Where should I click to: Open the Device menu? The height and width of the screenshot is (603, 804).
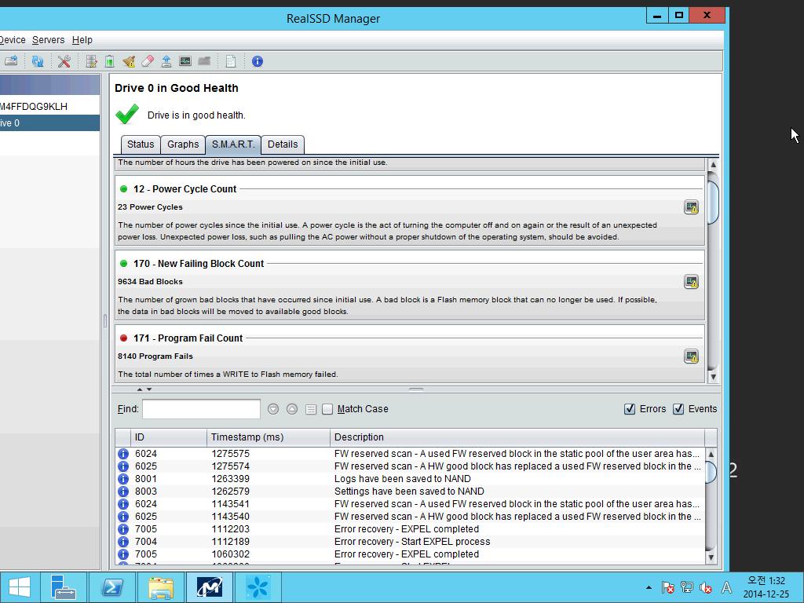pos(13,40)
